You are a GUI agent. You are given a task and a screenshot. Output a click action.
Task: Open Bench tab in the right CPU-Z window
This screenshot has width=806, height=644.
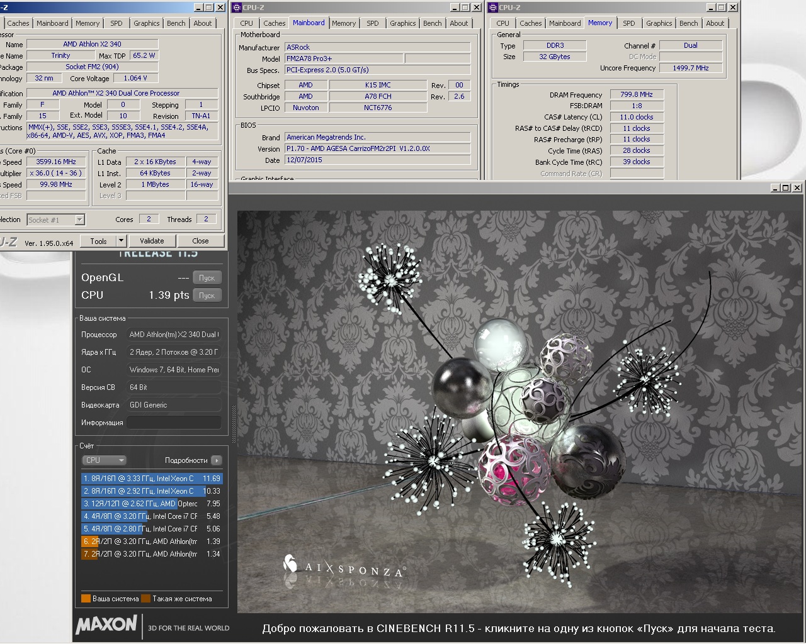[x=689, y=23]
